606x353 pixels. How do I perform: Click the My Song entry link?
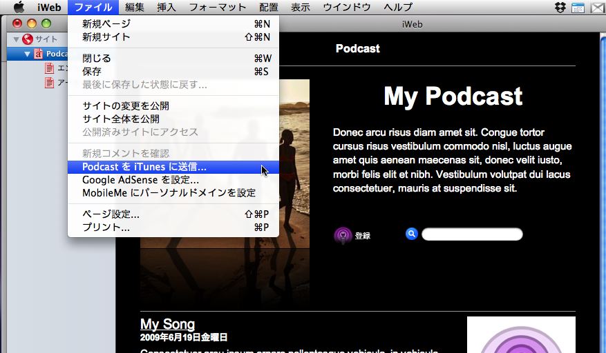167,324
